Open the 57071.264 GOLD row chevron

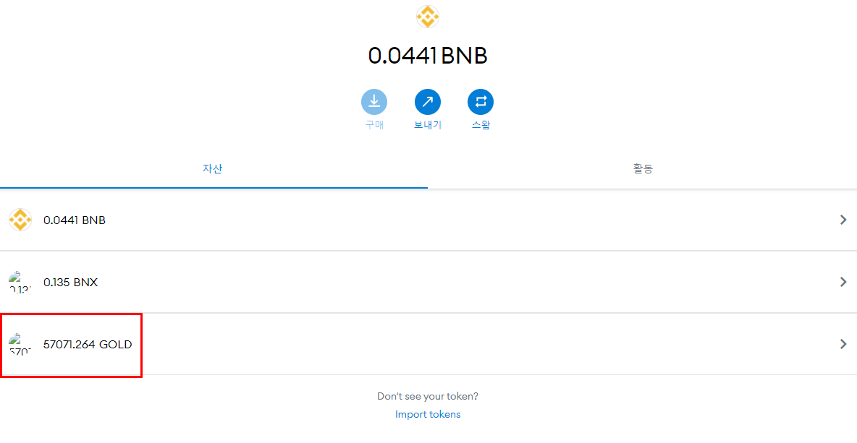[843, 344]
